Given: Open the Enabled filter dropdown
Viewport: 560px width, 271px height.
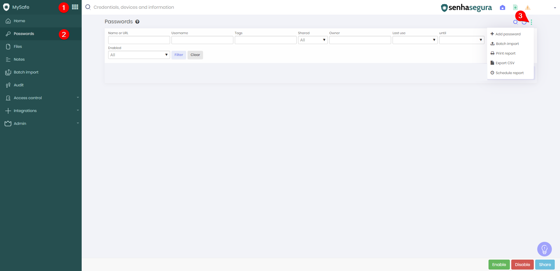Looking at the screenshot, I should click(139, 55).
